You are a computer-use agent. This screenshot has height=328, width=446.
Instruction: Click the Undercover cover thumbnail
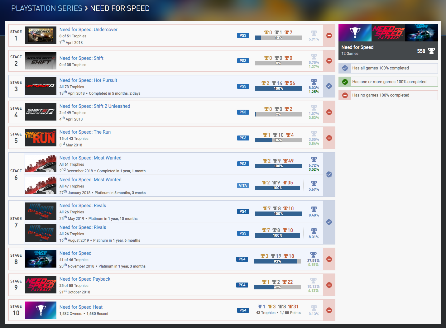click(41, 35)
